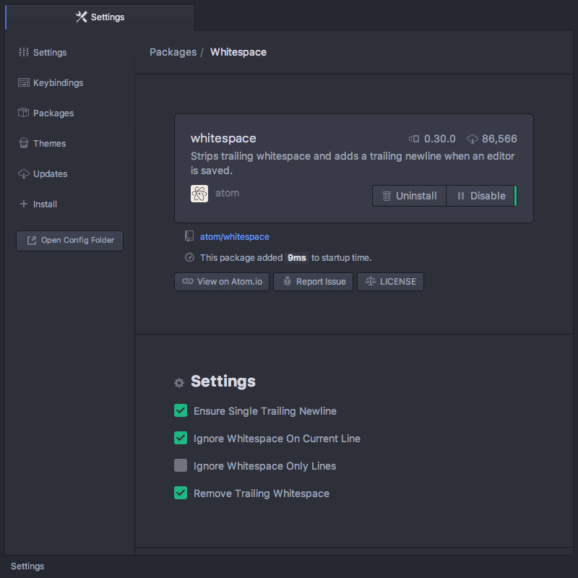The height and width of the screenshot is (578, 578).
Task: Click the bug icon on Report Issue
Action: [287, 281]
